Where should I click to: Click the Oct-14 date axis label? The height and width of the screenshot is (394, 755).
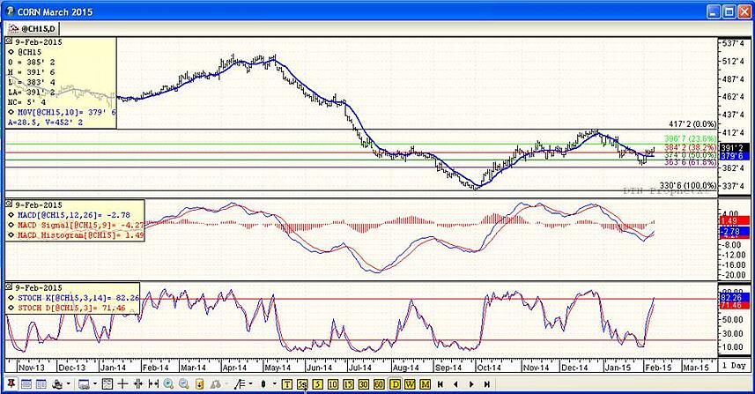(x=489, y=367)
